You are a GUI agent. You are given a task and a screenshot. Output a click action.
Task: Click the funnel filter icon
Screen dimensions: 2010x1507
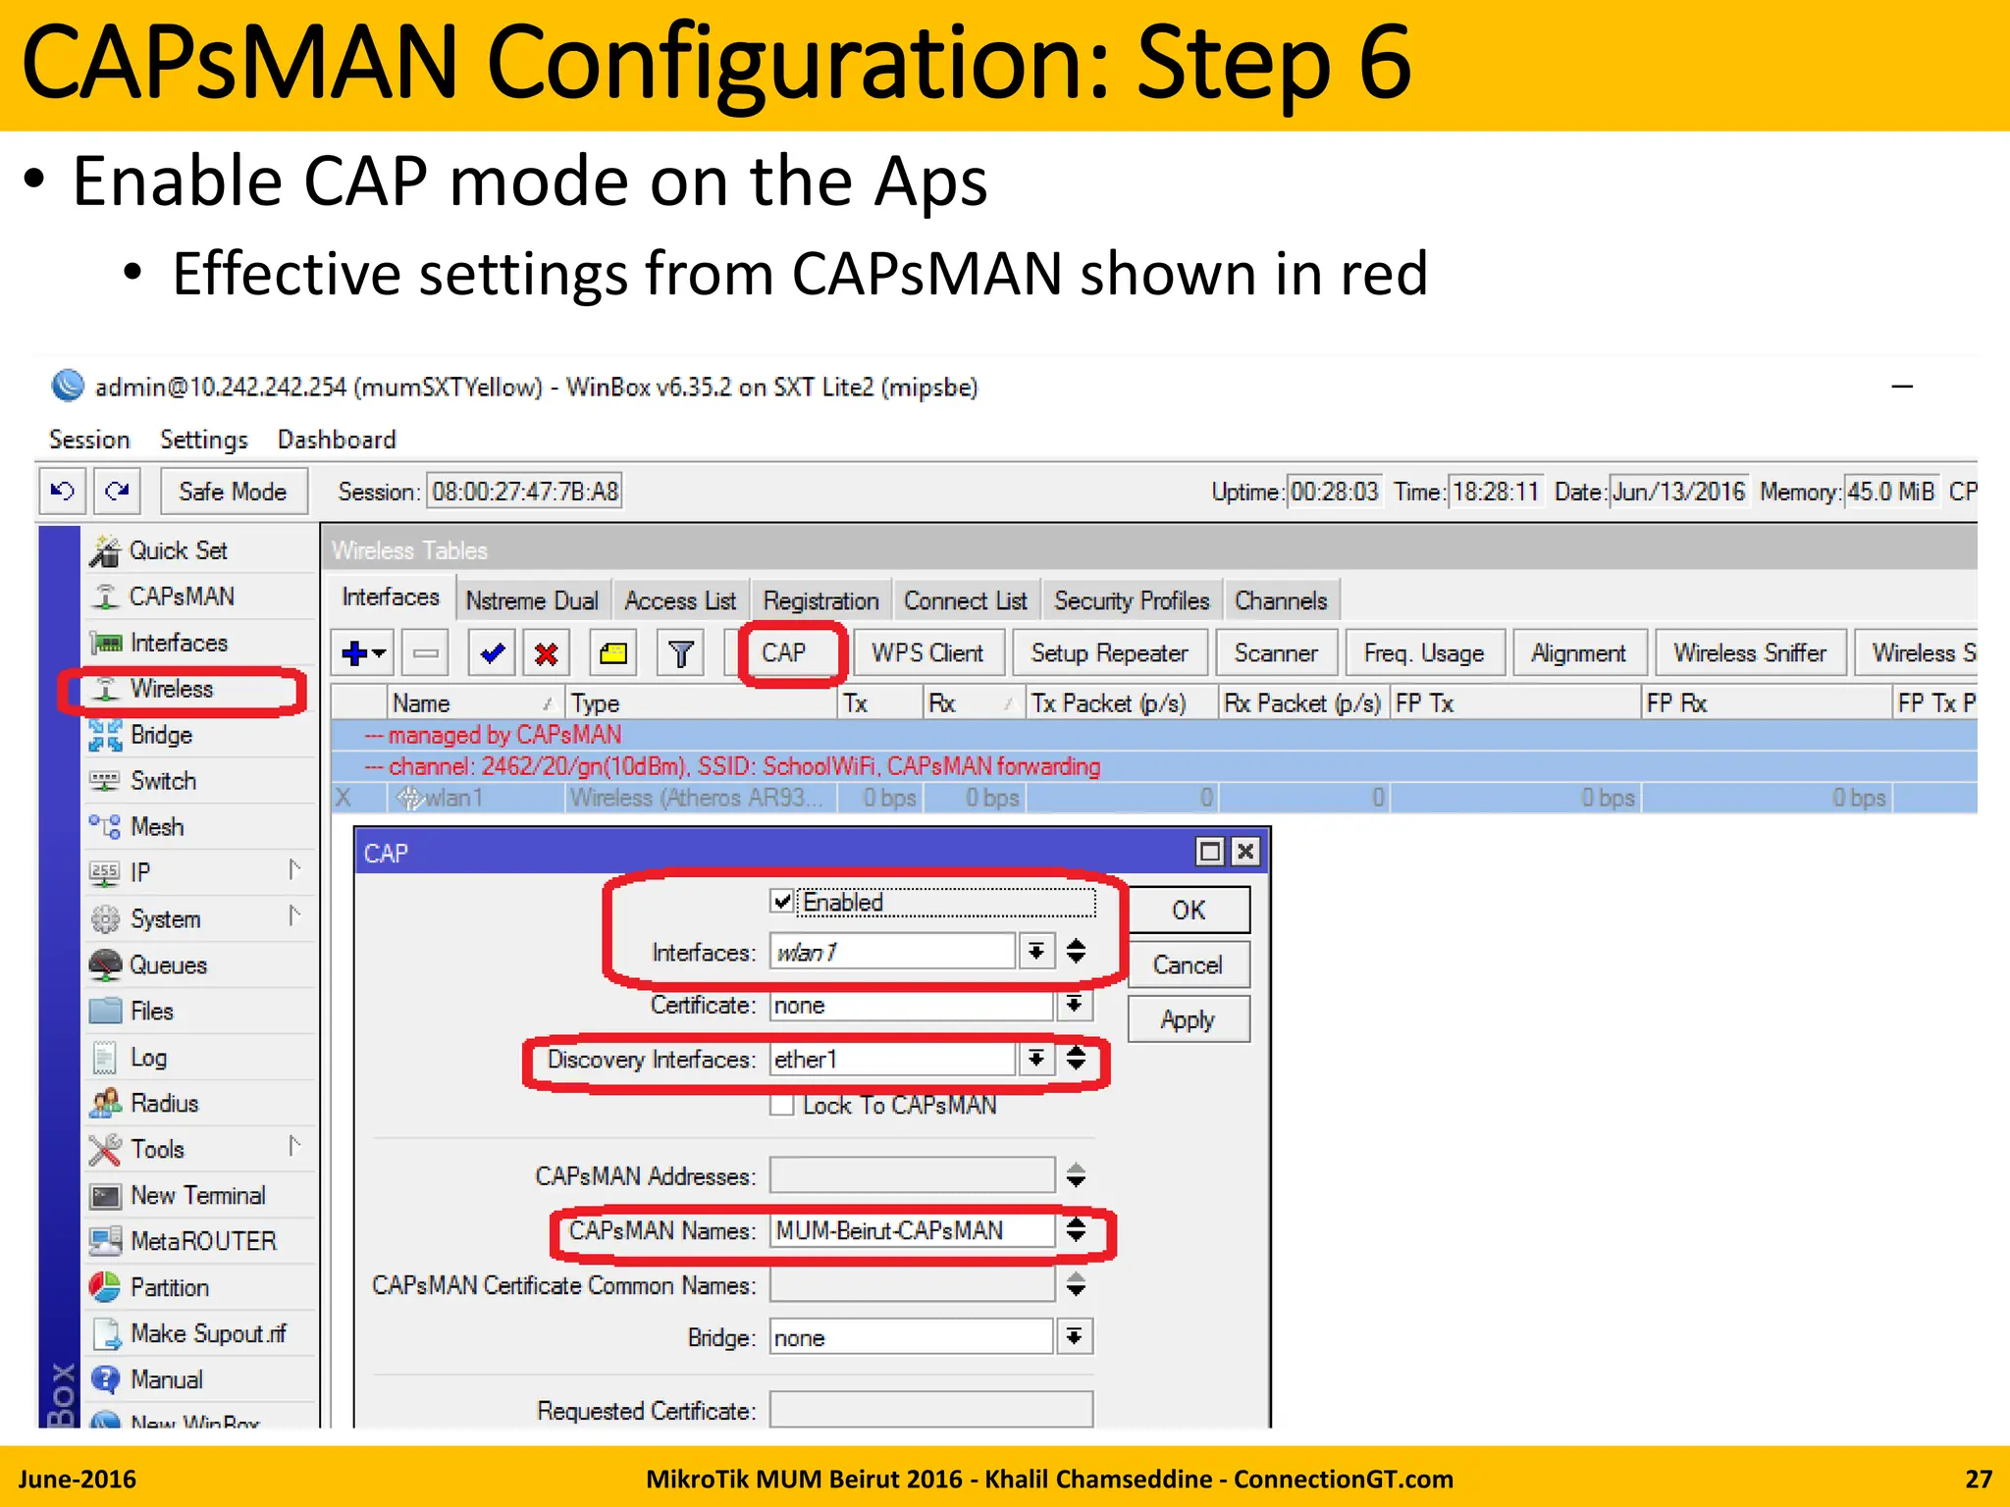pyautogui.click(x=680, y=653)
